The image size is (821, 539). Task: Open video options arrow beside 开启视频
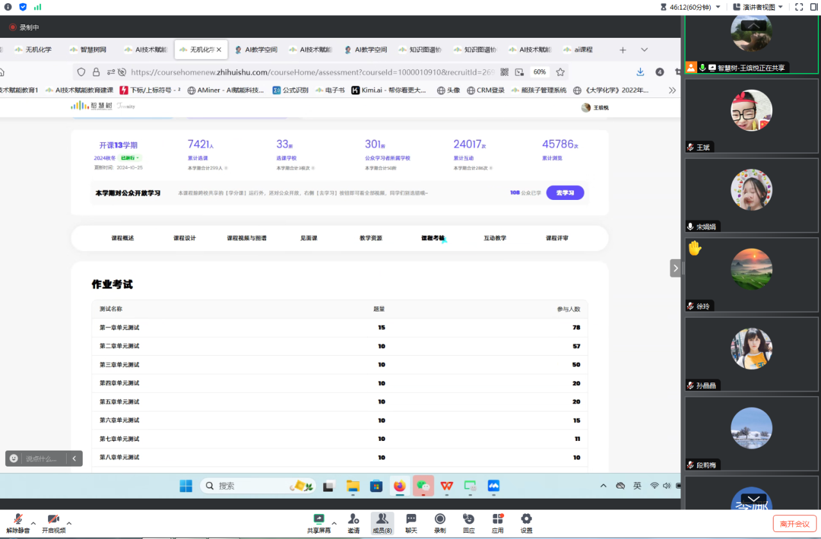click(x=69, y=523)
